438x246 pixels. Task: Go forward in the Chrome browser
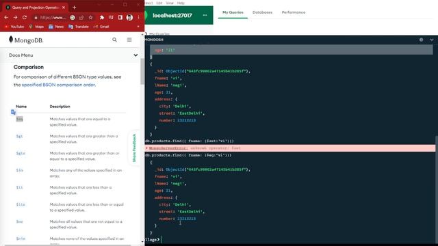[15, 17]
